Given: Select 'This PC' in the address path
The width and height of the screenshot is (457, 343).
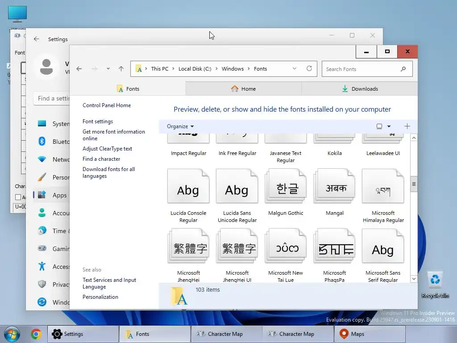Looking at the screenshot, I should (x=160, y=69).
